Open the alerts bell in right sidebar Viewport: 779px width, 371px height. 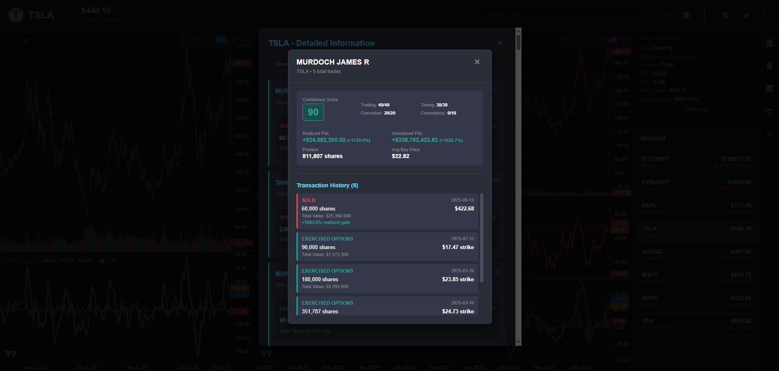tap(770, 66)
